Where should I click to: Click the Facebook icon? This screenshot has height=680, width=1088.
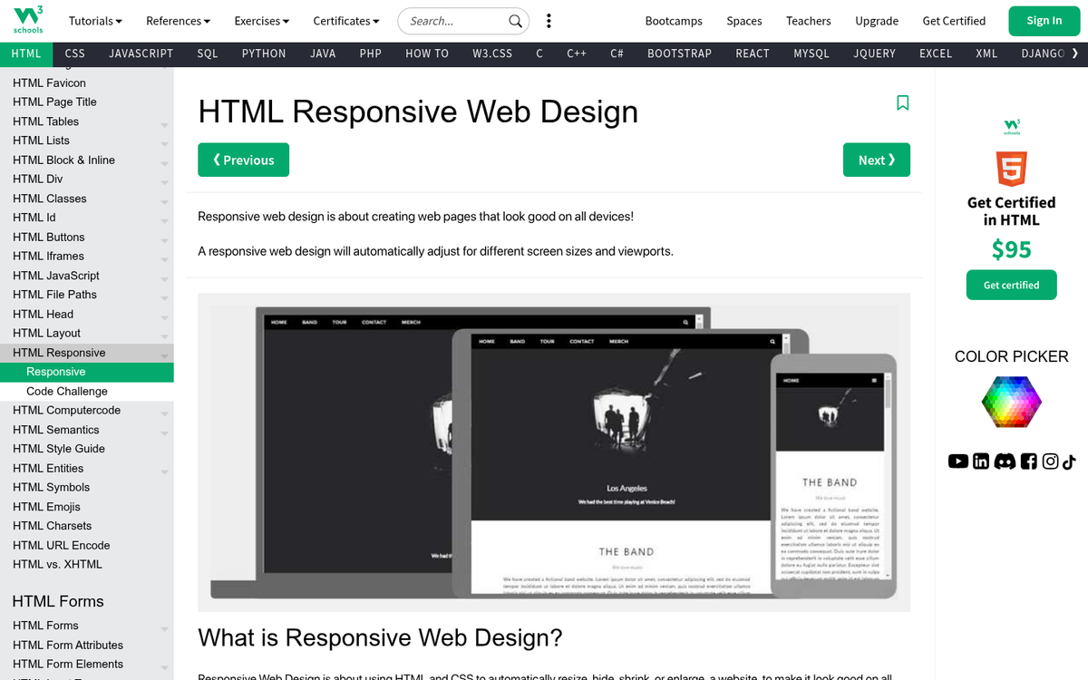coord(1027,461)
